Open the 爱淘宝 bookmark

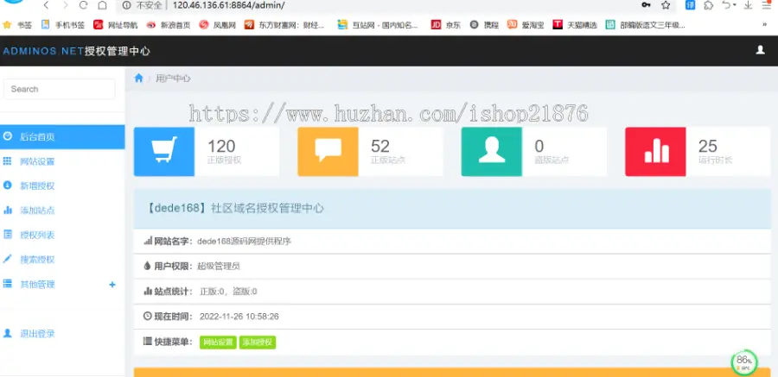pos(526,25)
